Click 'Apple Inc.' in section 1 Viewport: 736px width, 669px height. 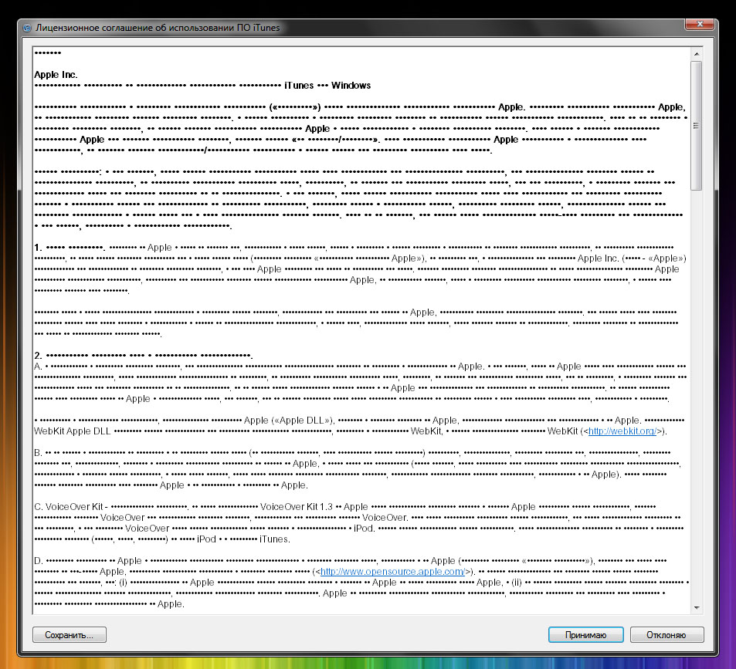click(x=598, y=258)
